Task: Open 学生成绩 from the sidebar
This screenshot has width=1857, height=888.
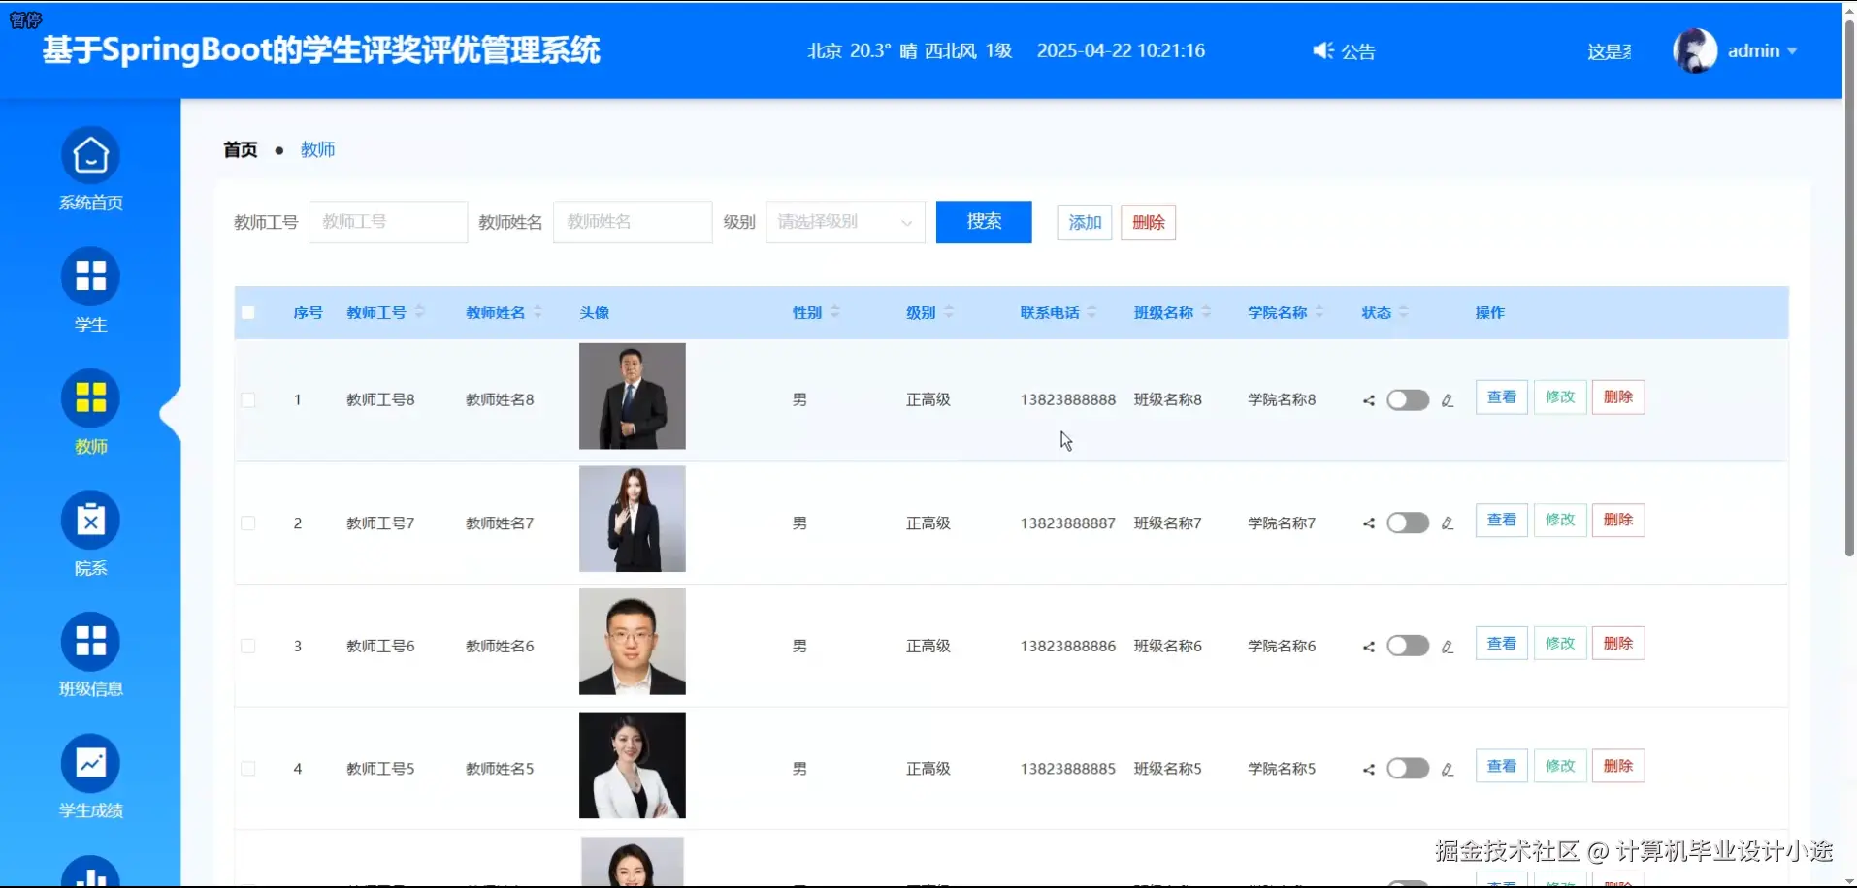Action: (x=90, y=763)
